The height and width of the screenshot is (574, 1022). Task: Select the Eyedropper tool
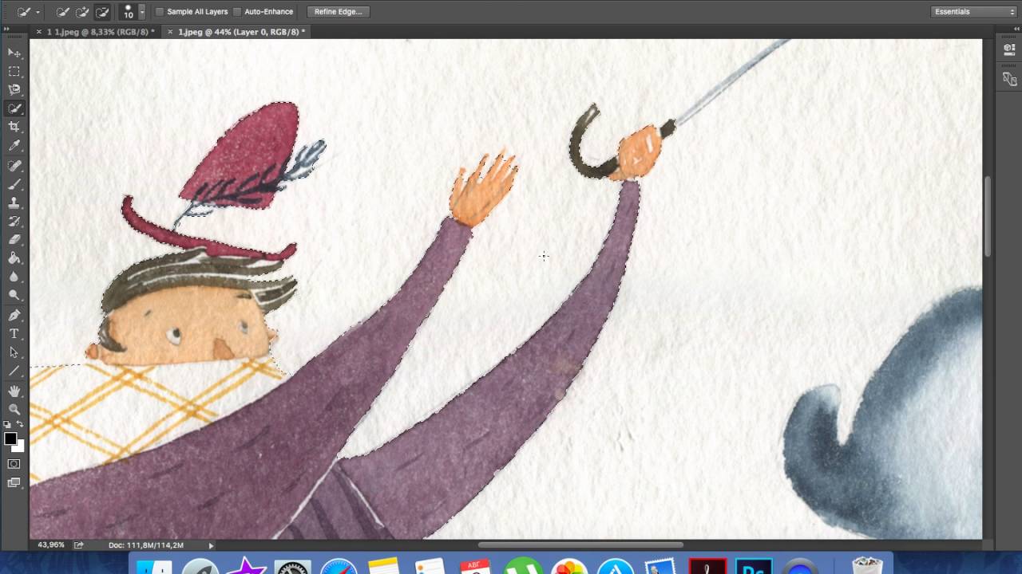(x=14, y=146)
